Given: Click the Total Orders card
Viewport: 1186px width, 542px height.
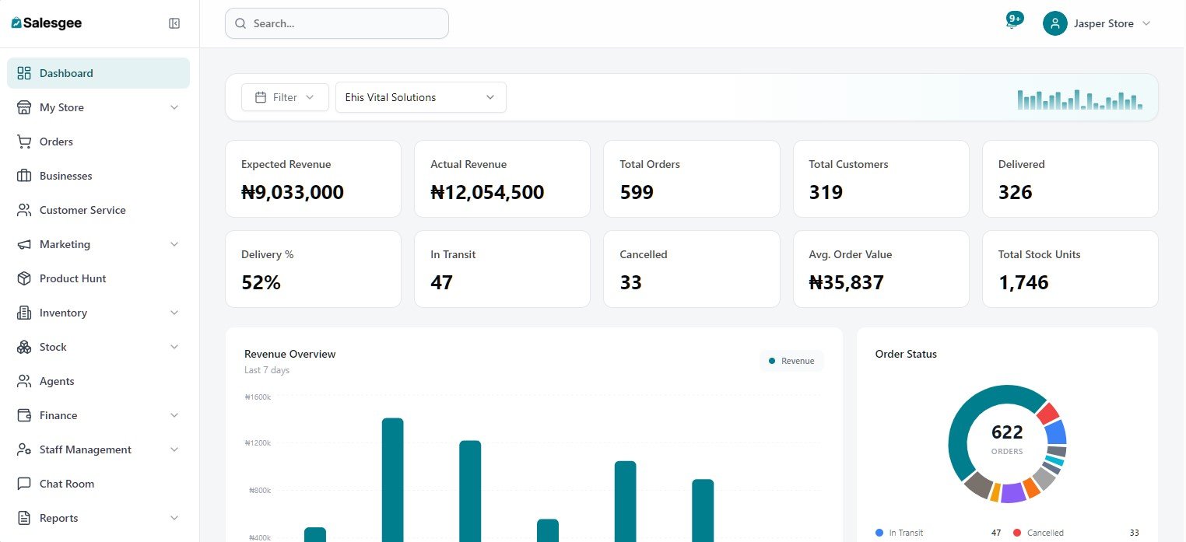Looking at the screenshot, I should 691,179.
